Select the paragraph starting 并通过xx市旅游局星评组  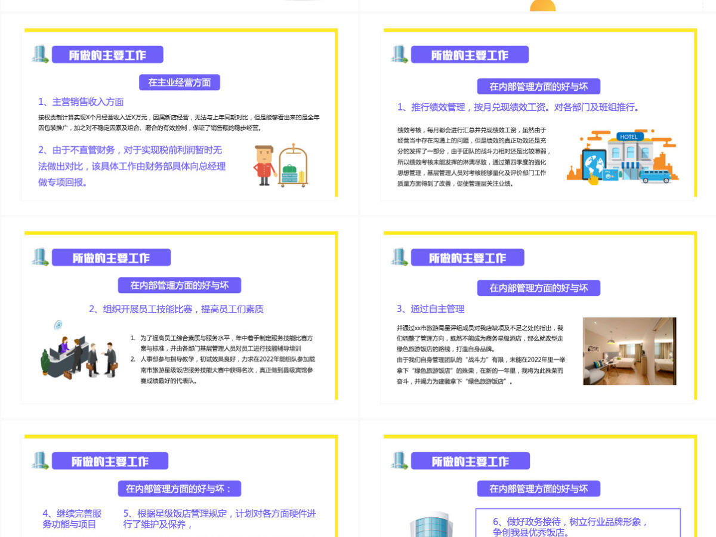[x=480, y=338]
